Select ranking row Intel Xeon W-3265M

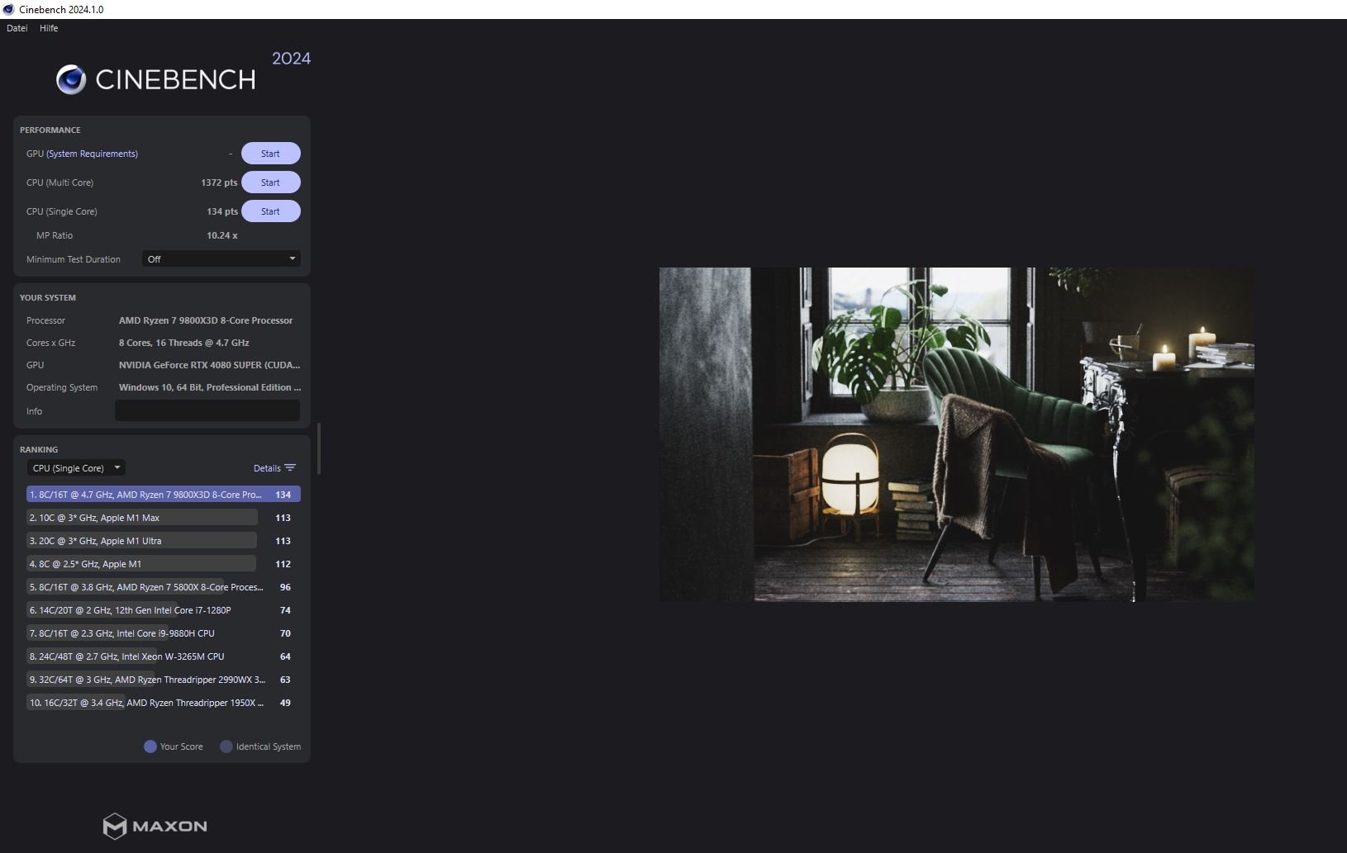coord(164,656)
